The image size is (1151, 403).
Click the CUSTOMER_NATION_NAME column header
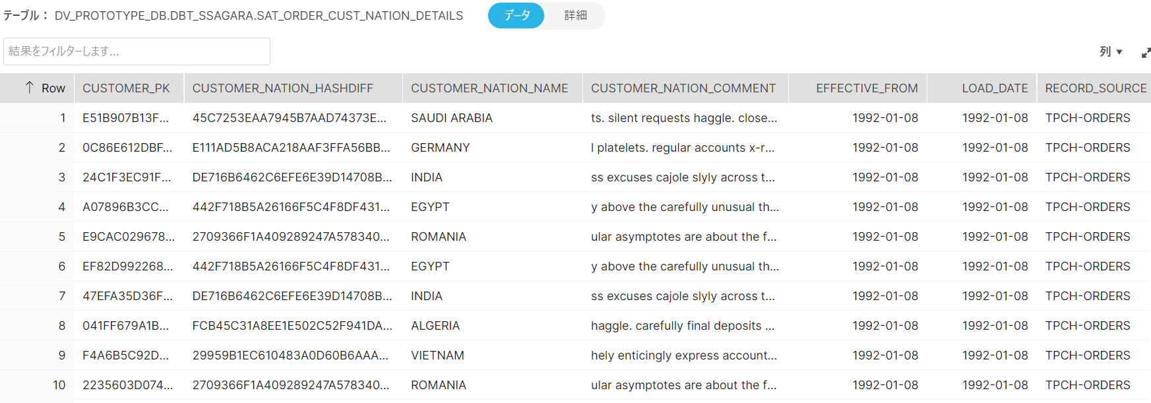click(x=489, y=88)
